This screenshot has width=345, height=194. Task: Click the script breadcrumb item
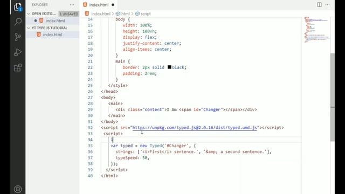tap(143, 13)
